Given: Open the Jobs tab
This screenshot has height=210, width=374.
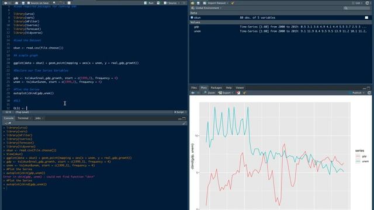Looking at the screenshot, I should coord(39,118).
